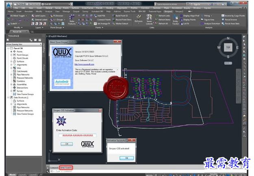Click the Analyze Distortion tool
Screen dimensions: 254x176
[x=210, y=24]
